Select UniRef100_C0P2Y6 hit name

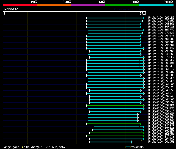coord(161,36)
